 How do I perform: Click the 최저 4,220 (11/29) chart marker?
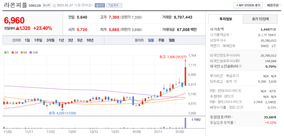62,113
